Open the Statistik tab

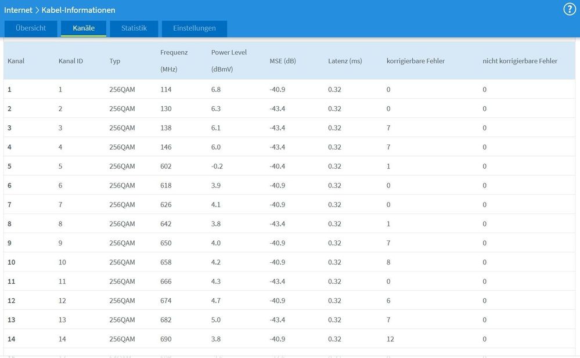click(134, 28)
